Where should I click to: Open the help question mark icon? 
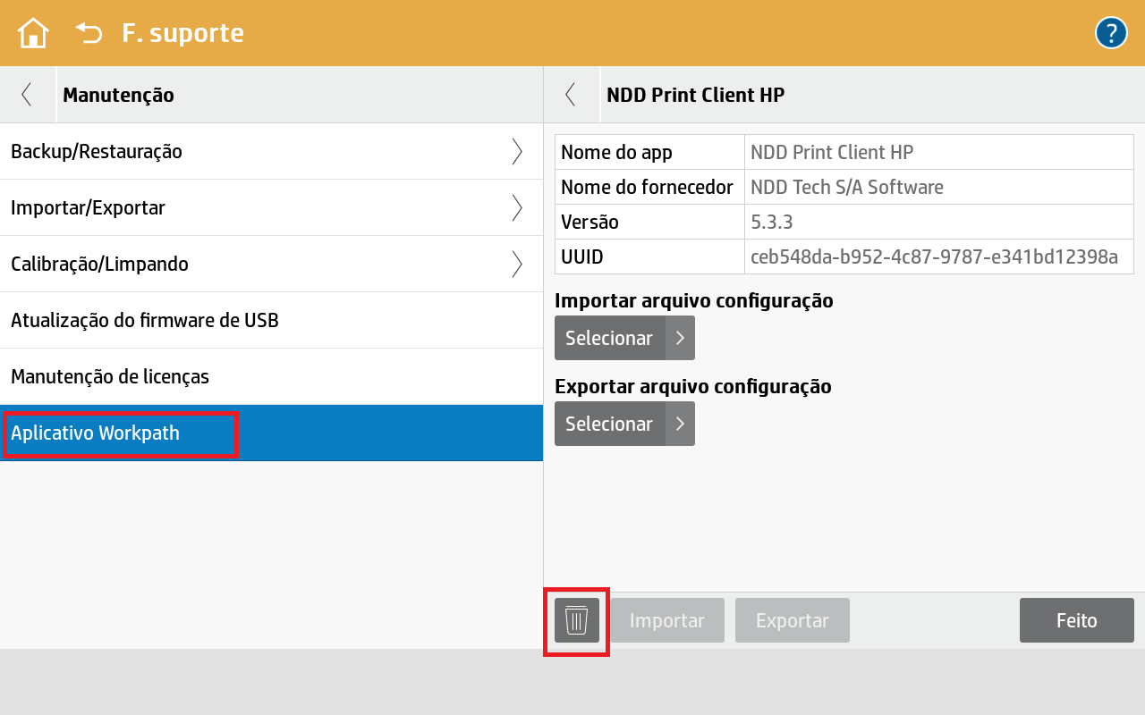click(1111, 34)
